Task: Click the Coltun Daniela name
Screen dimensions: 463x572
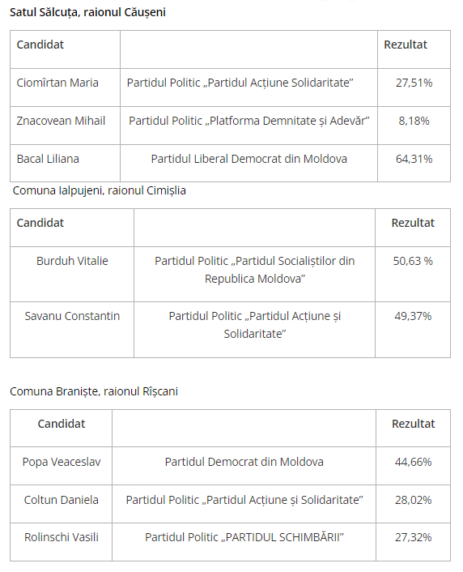Action: [x=62, y=500]
